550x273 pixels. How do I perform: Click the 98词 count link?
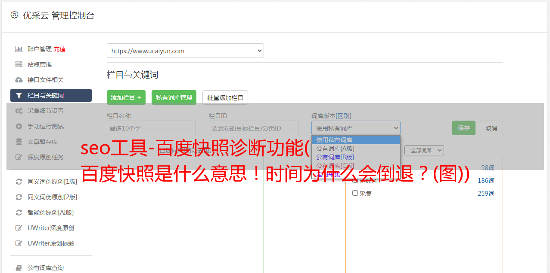click(488, 168)
